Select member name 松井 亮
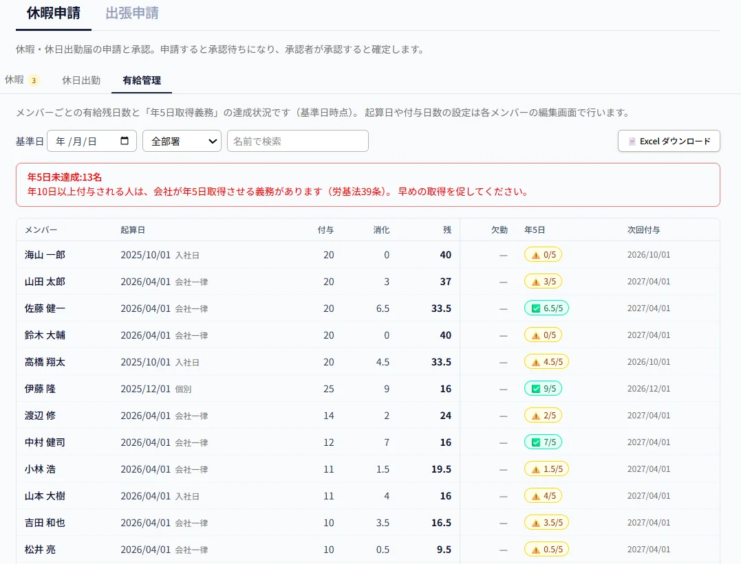Image resolution: width=741 pixels, height=564 pixels. coord(40,550)
